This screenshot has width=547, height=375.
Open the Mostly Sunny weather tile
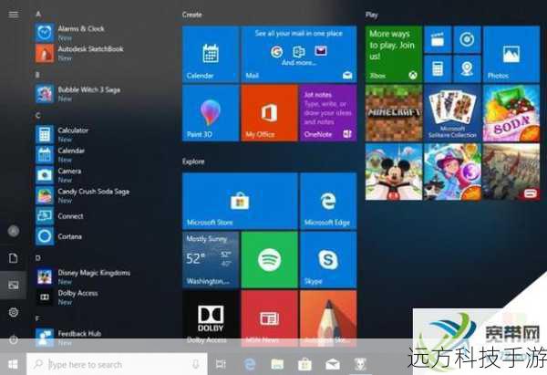(x=211, y=260)
